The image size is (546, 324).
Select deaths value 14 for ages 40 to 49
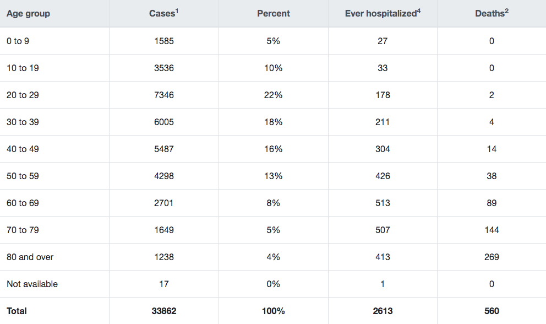tap(492, 149)
